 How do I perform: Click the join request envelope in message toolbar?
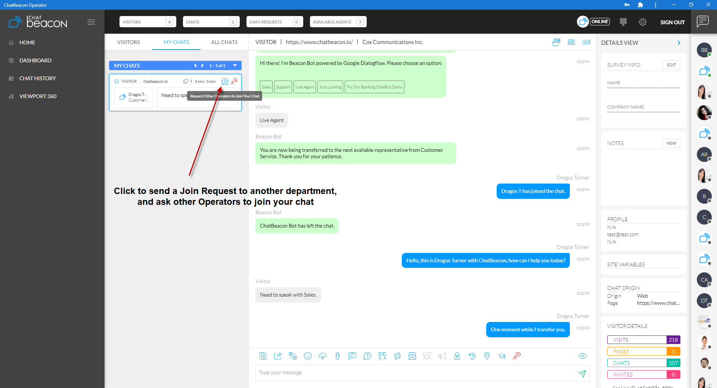[x=412, y=356]
